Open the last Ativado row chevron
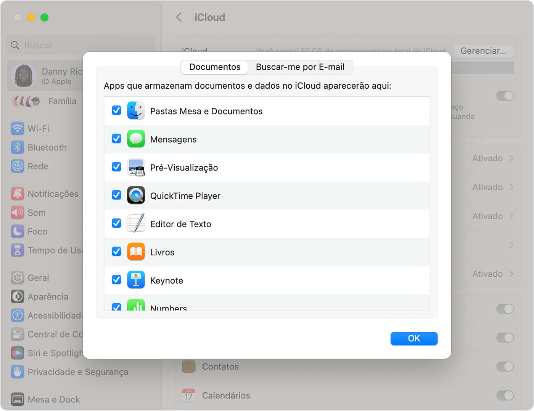Viewport: 534px width, 411px height. point(511,274)
